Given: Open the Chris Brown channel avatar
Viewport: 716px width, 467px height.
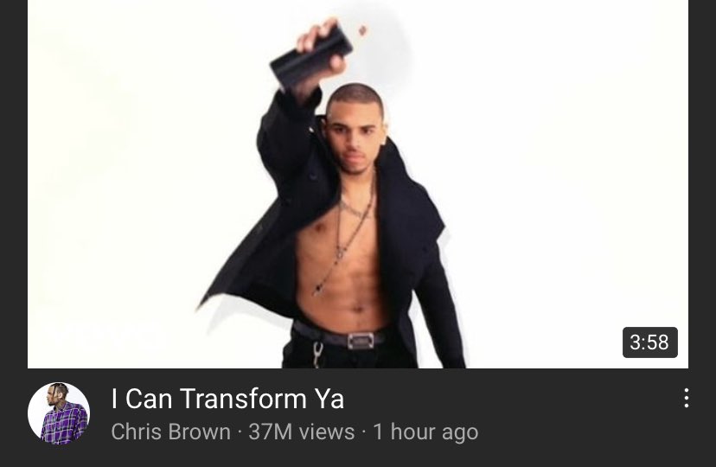Looking at the screenshot, I should tap(59, 413).
